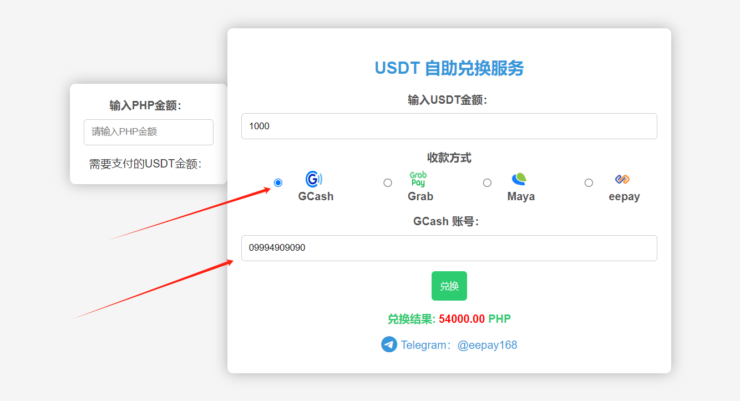
Task: Click the Maya text label
Action: click(521, 196)
